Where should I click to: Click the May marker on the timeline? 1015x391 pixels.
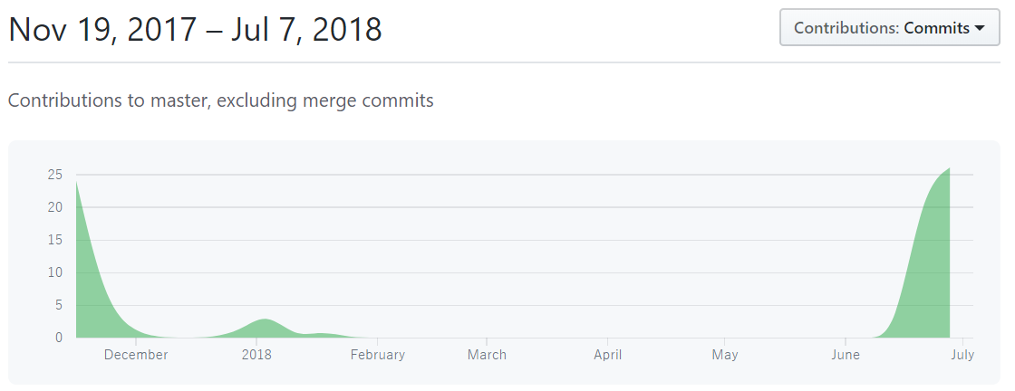(725, 355)
